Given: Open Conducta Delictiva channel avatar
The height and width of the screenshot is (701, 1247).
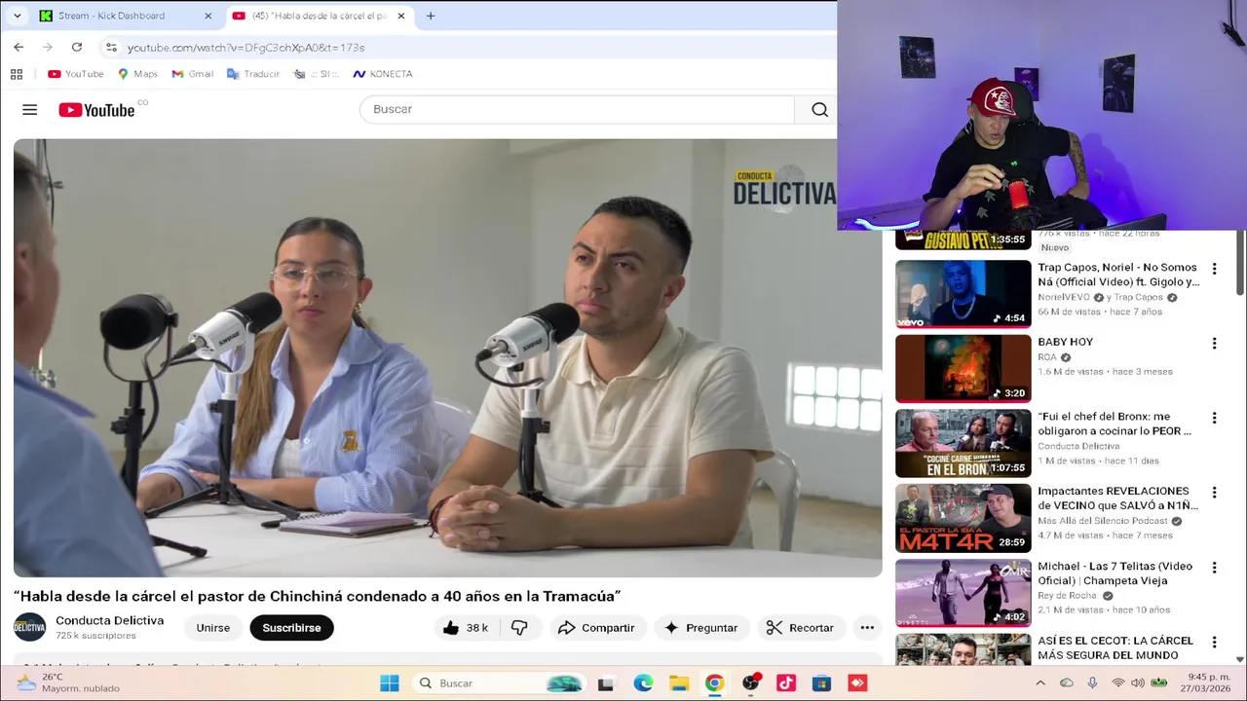Looking at the screenshot, I should coord(29,628).
